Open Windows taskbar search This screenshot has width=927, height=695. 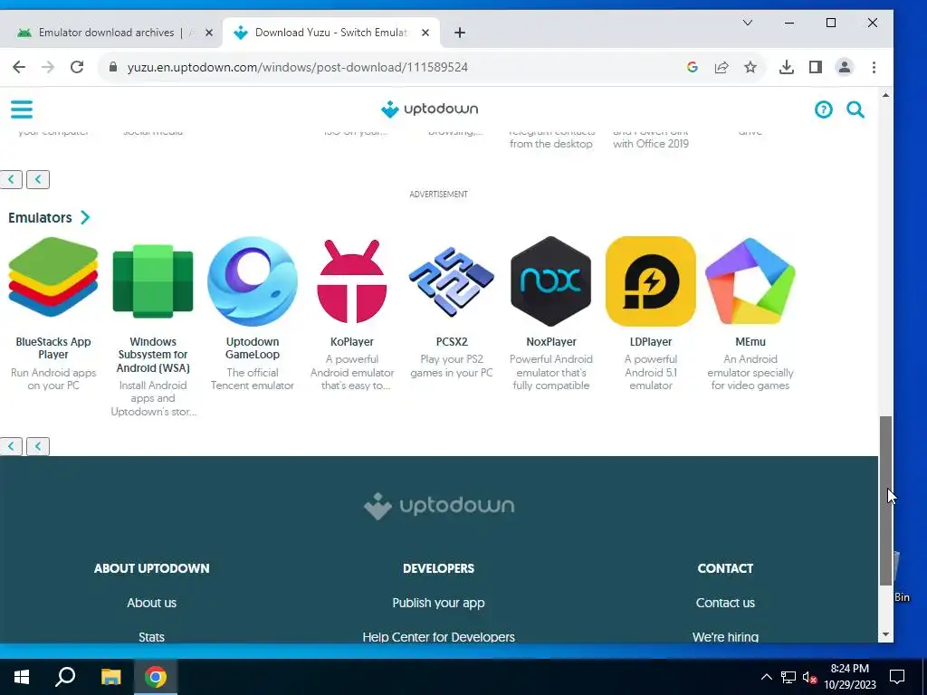65,677
